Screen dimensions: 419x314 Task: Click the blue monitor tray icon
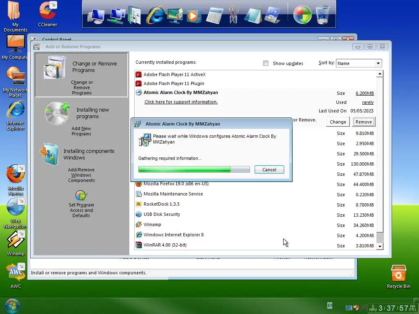(x=349, y=308)
